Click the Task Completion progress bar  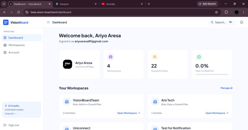tap(212, 74)
